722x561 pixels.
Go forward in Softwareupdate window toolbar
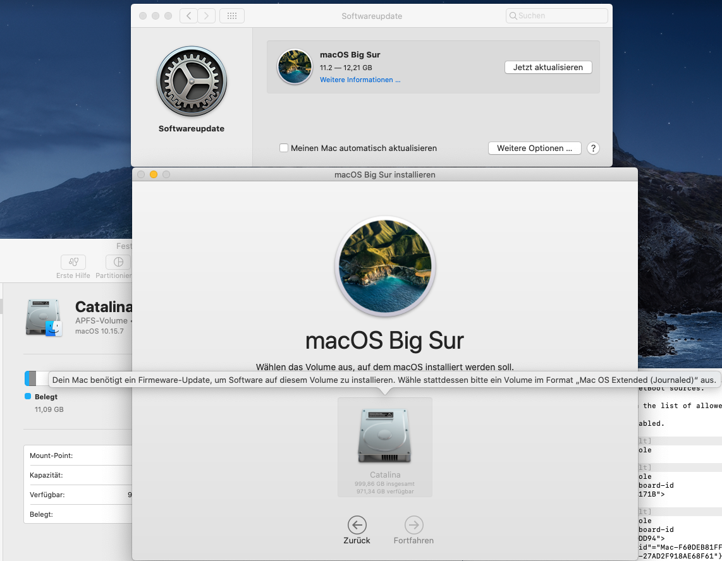tap(206, 16)
